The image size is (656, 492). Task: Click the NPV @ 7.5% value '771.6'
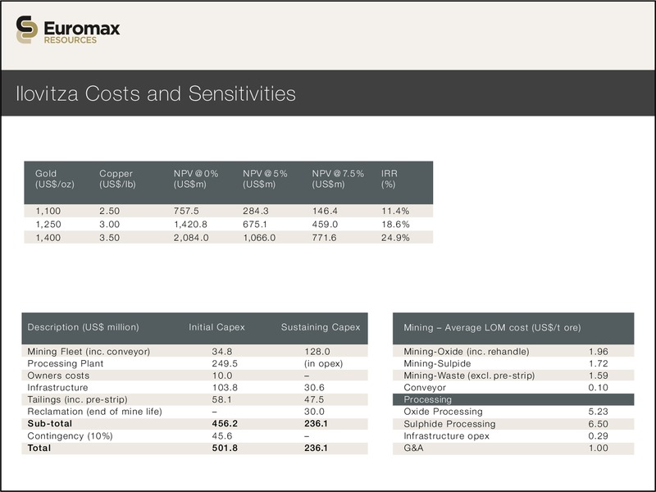[x=324, y=238]
